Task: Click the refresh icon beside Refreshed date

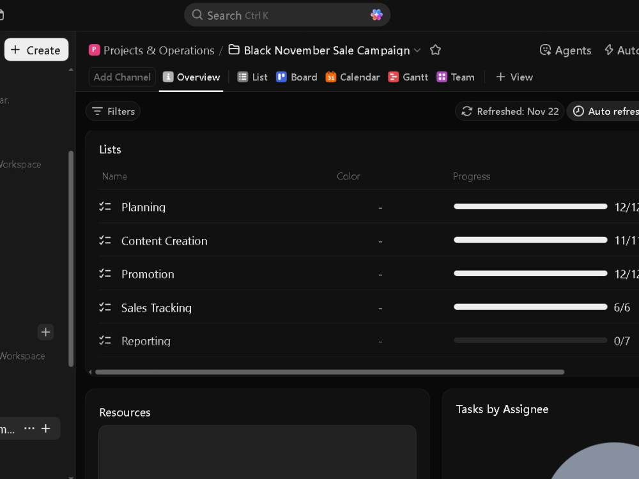Action: coord(467,111)
